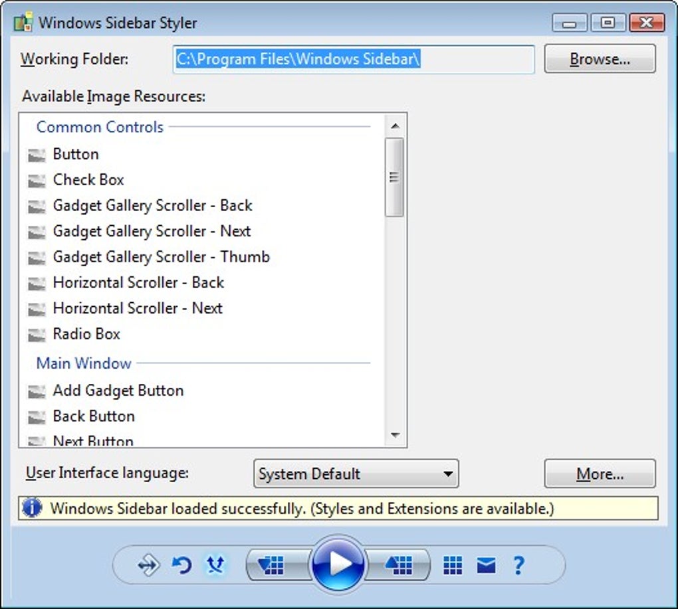
Task: Click the blue undo arrow icon
Action: tap(181, 565)
